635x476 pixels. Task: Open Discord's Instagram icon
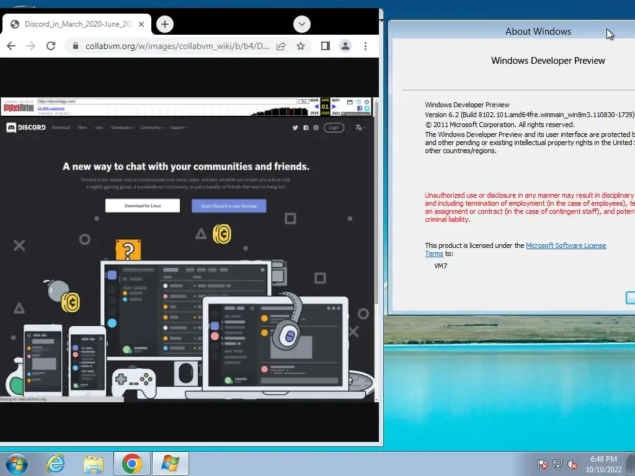316,128
